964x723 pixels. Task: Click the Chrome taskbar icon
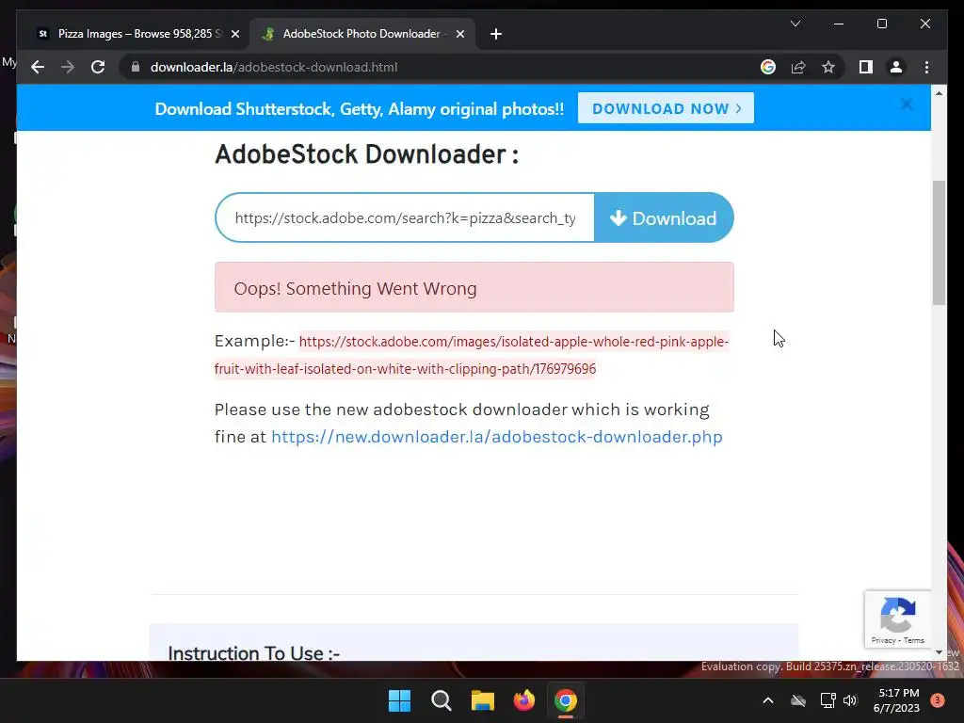(566, 700)
